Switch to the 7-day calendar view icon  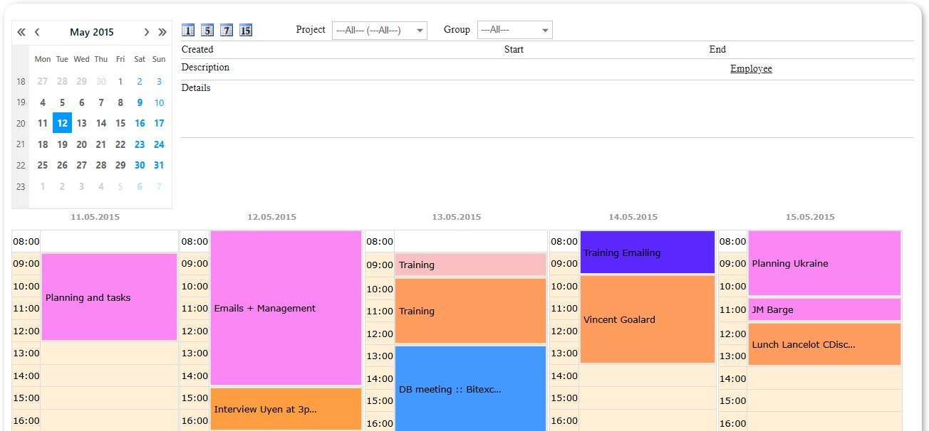[x=227, y=30]
